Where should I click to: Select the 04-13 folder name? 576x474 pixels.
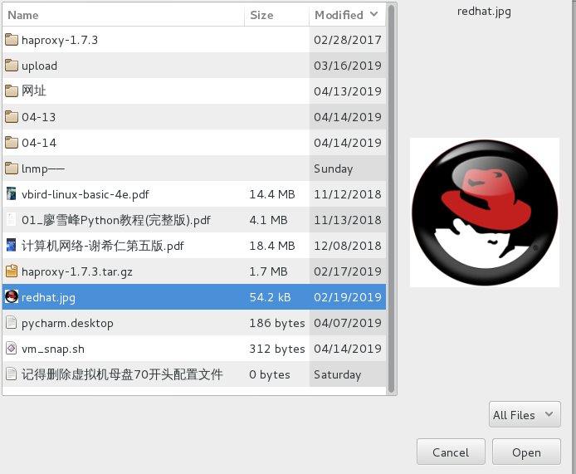pyautogui.click(x=38, y=117)
